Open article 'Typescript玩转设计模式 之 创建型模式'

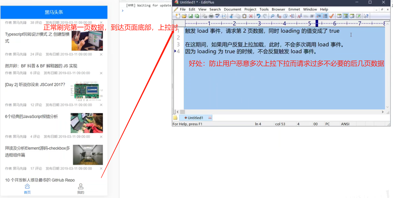pyautogui.click(x=37, y=38)
